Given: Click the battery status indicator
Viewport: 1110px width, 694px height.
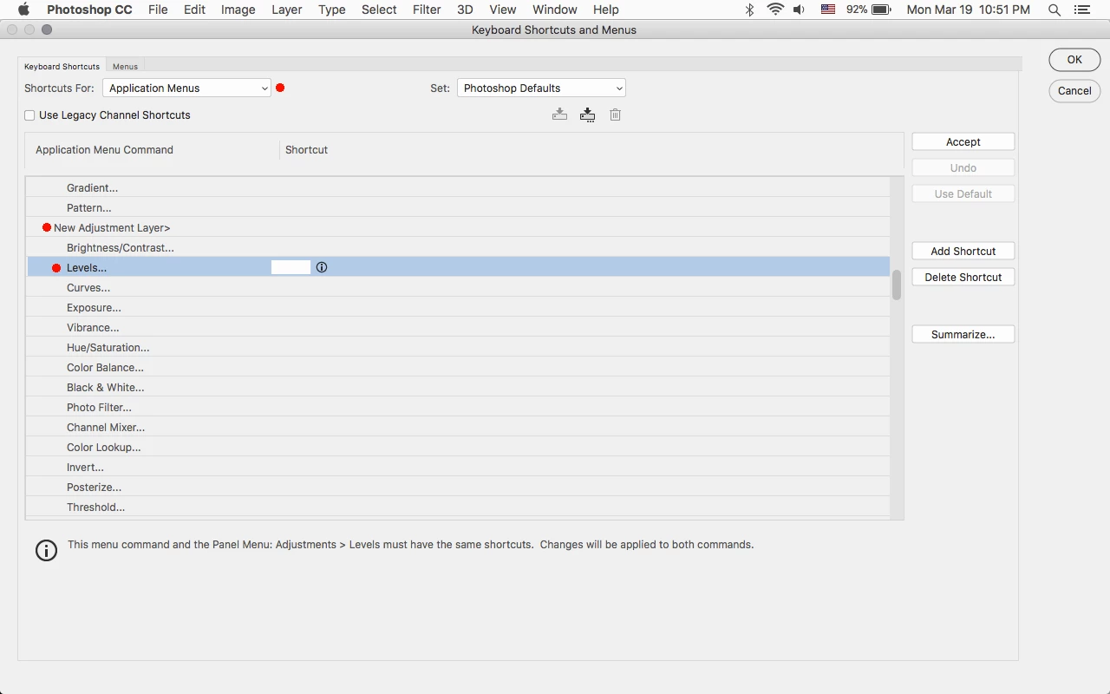Looking at the screenshot, I should coord(869,10).
